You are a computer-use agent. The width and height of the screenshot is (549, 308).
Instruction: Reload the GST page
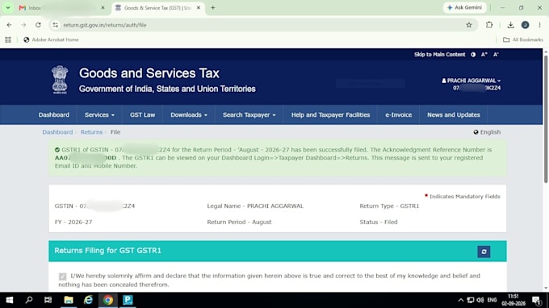point(38,25)
